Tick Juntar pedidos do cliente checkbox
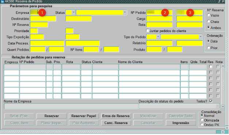The height and width of the screenshot is (135, 229). [148, 31]
